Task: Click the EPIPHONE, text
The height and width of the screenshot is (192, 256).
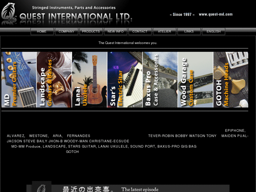Action: tap(235, 131)
